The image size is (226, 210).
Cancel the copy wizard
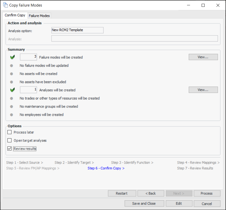click(x=207, y=203)
